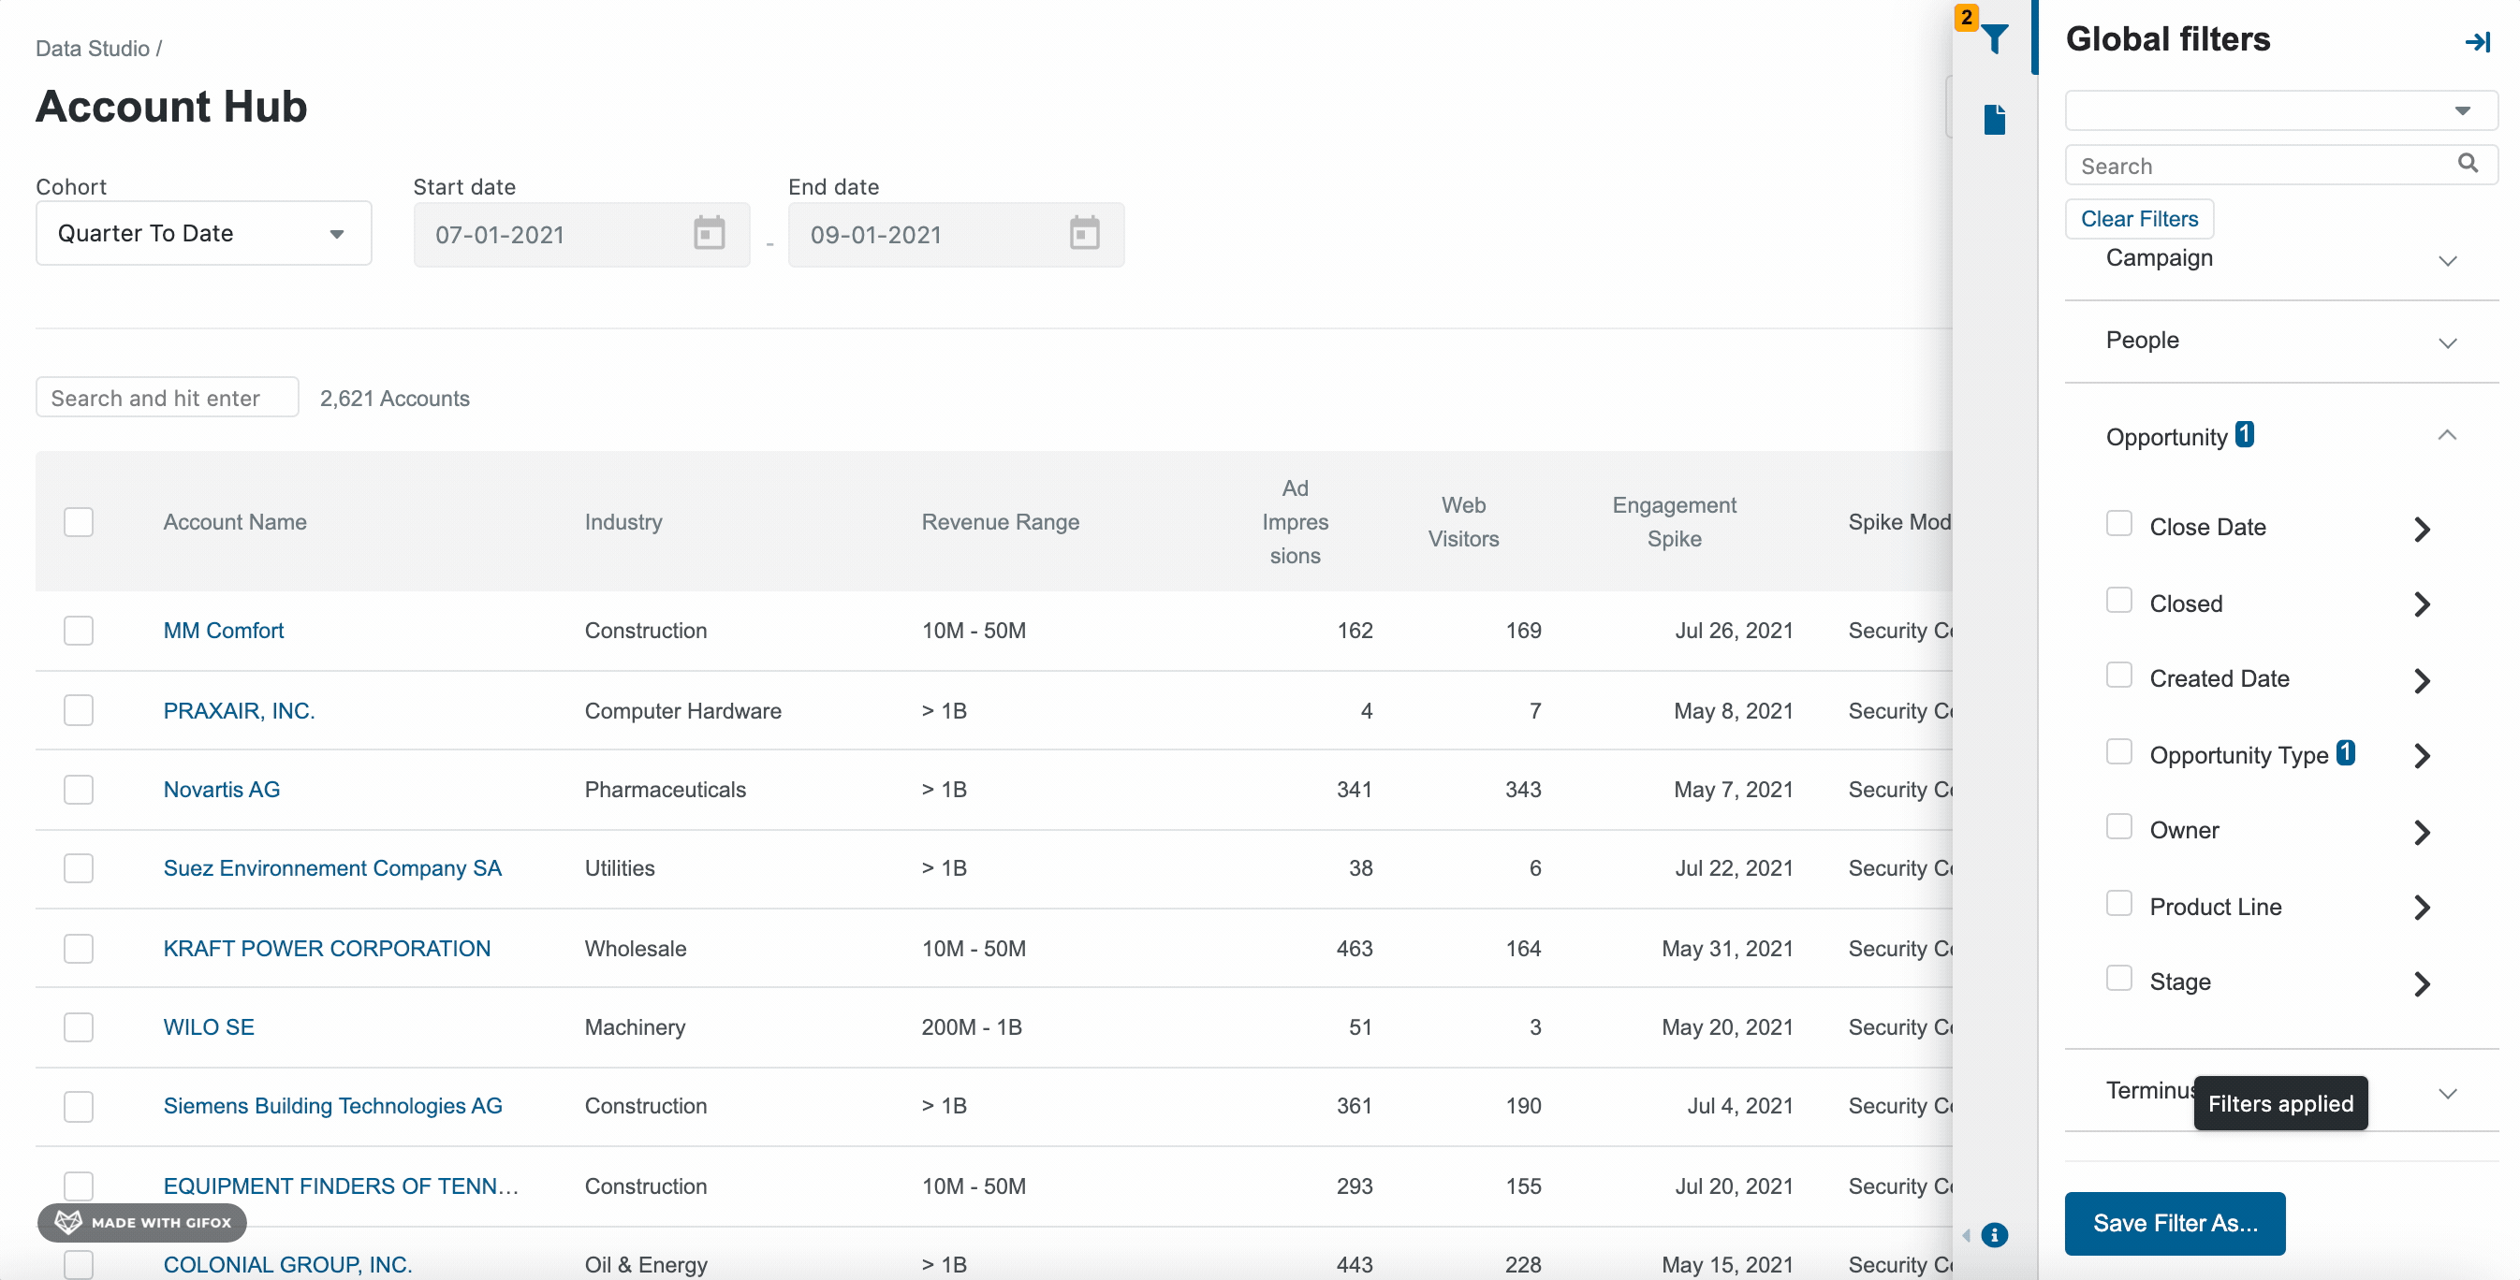Open Product Line filter arrow
This screenshot has height=1280, width=2520.
coord(2421,908)
